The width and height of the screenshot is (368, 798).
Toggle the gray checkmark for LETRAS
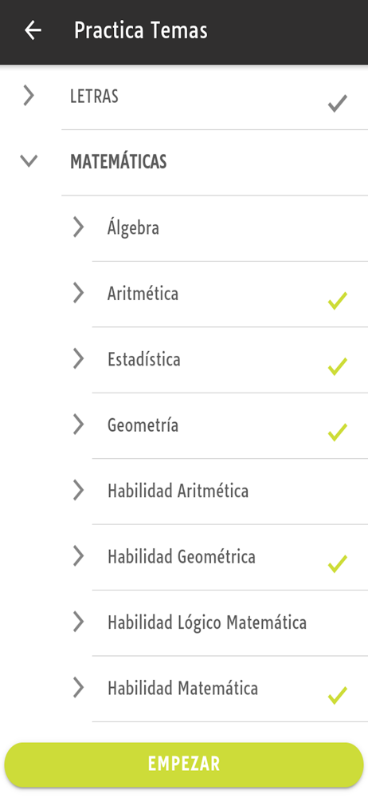click(338, 103)
